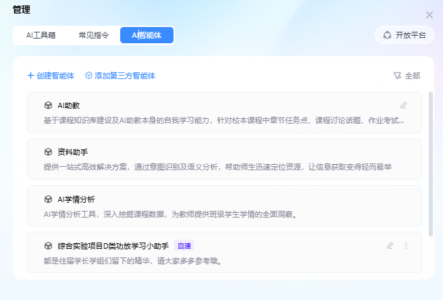Switch to the AI工具箱 tab

tap(41, 35)
